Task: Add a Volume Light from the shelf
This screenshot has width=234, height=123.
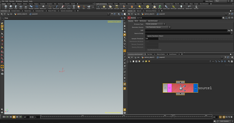Action: click(x=132, y=7)
